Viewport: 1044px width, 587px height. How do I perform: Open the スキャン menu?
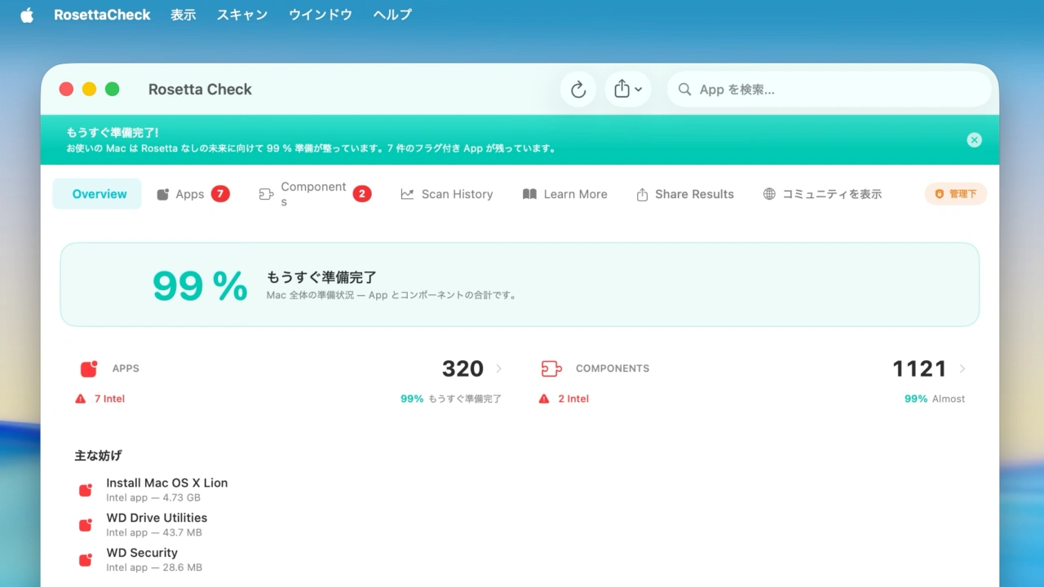click(242, 15)
